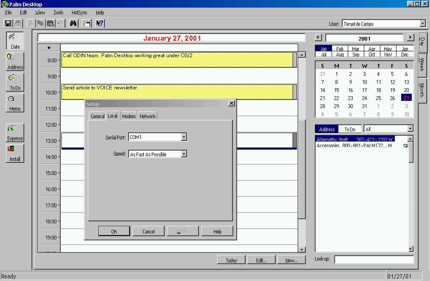430x281 pixels.
Task: Open the Help menu
Action: [100, 13]
